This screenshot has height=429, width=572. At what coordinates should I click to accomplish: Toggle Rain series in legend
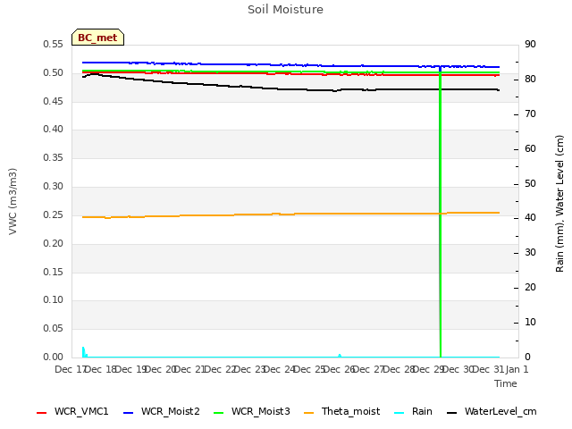tap(413, 411)
